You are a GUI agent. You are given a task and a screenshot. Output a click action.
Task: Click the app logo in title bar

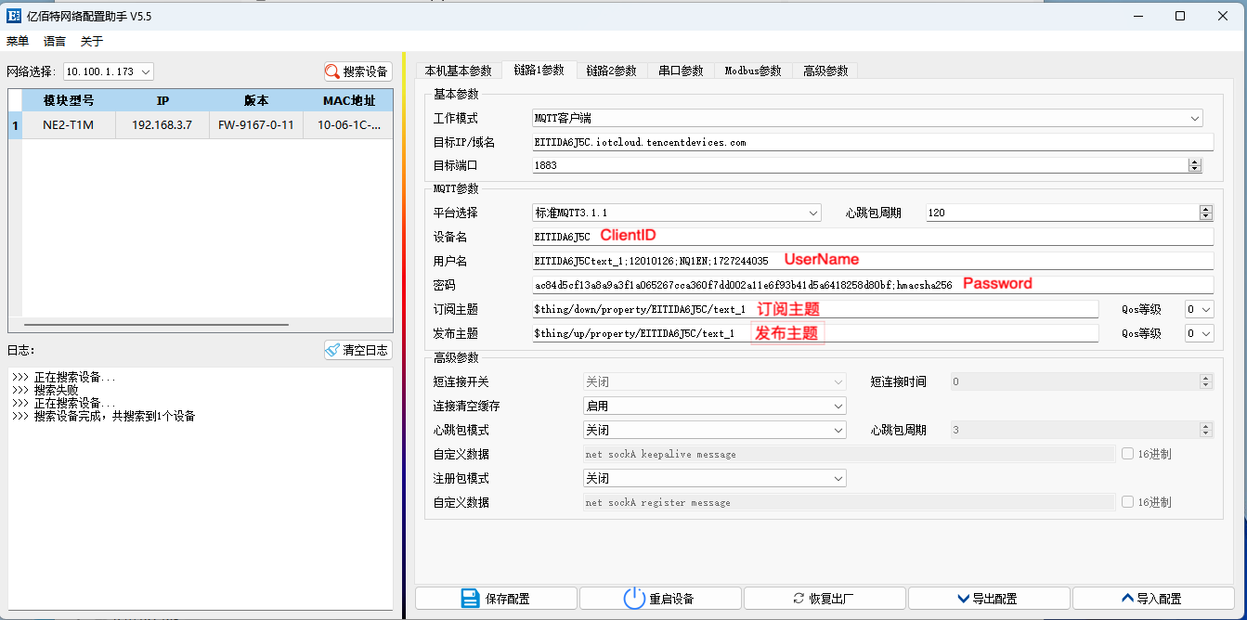(x=15, y=16)
